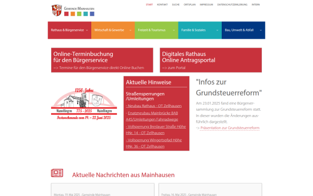Image resolution: width=313 pixels, height=196 pixels.
Task: Open the INTERN link
Action: (x=256, y=5)
